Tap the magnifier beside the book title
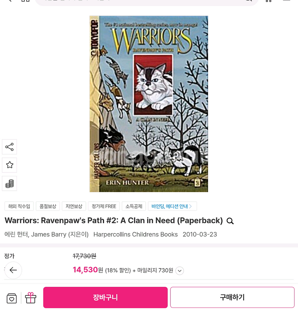Image resolution: width=298 pixels, height=313 pixels. 230,221
